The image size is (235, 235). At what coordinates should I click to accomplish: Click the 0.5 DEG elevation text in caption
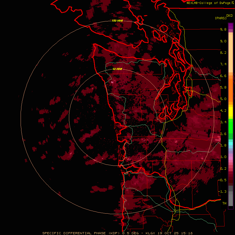tap(131, 233)
